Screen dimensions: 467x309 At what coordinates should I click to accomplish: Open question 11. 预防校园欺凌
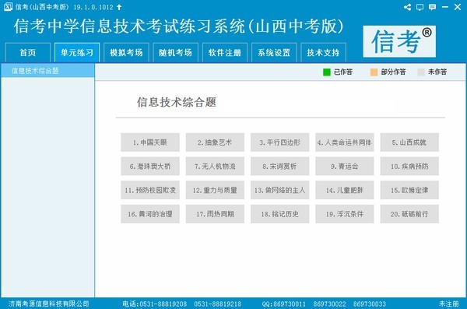[150, 190]
